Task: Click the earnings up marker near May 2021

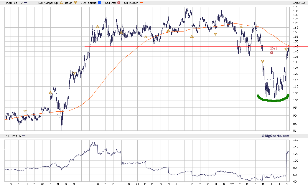Action: pyautogui.click(x=168, y=30)
